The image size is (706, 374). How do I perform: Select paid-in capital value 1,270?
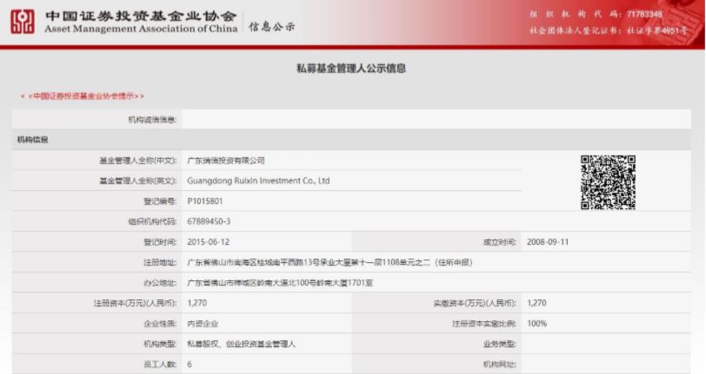point(536,303)
